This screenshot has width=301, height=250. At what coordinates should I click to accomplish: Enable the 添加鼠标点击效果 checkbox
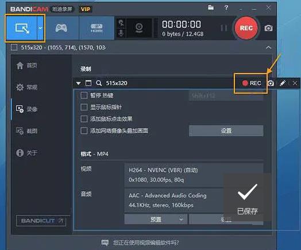point(84,119)
